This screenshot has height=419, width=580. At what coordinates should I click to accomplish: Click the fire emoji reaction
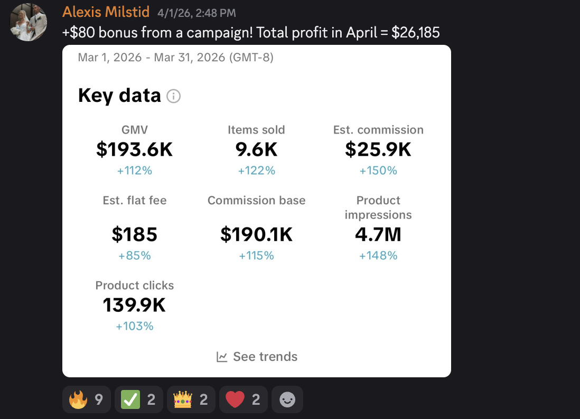[86, 399]
